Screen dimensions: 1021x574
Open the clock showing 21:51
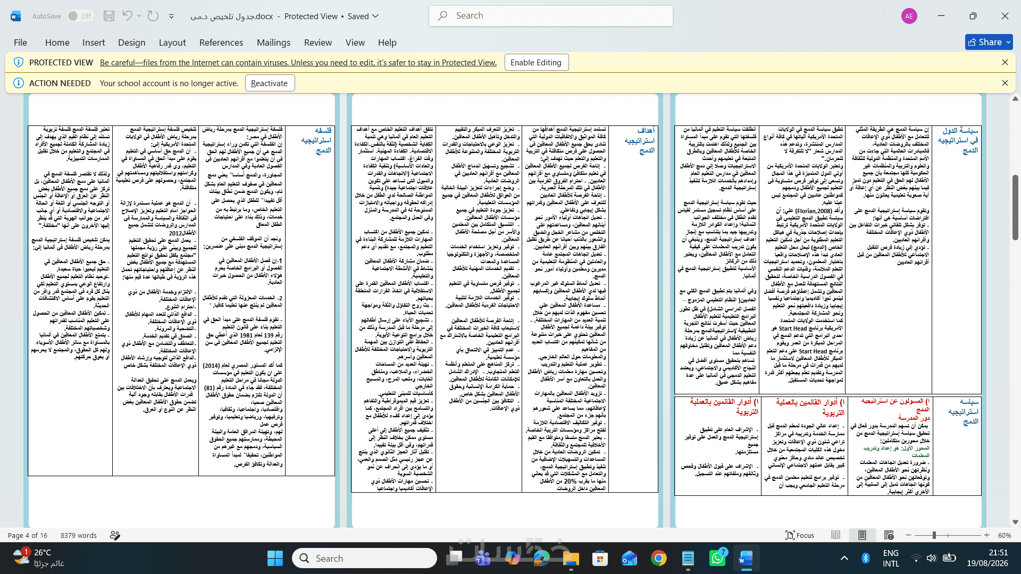point(987,558)
